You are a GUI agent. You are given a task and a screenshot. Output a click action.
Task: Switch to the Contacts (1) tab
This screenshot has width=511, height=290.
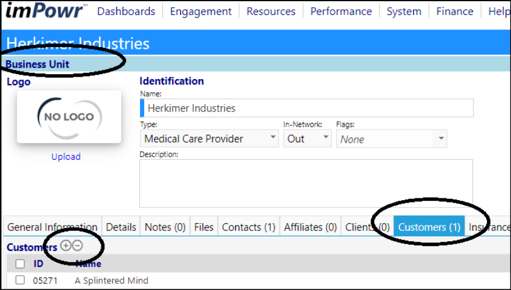tap(249, 227)
